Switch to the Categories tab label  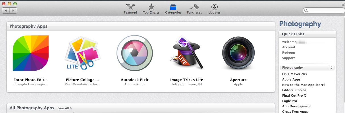click(173, 12)
